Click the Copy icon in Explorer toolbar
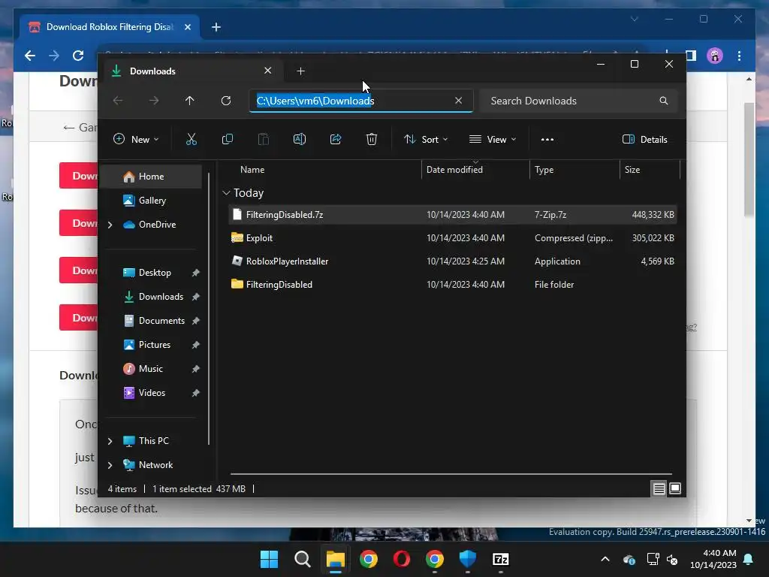769x577 pixels. click(227, 139)
